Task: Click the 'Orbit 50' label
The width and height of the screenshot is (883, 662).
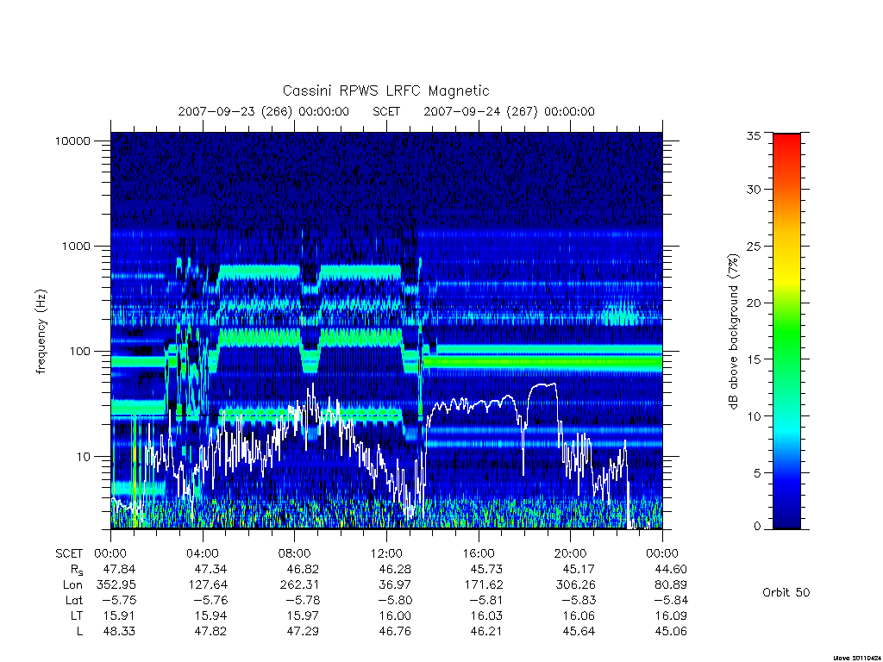Action: [x=786, y=592]
